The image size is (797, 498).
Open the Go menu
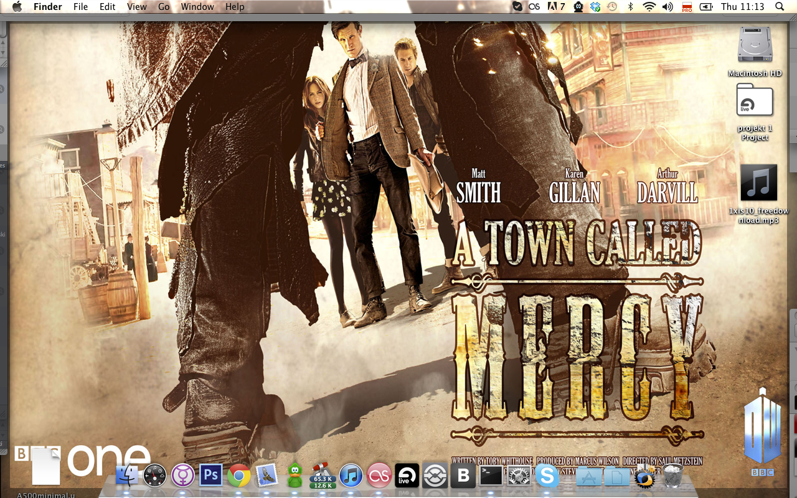[x=164, y=7]
